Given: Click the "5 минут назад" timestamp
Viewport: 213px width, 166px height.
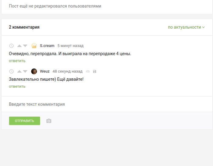Looking at the screenshot, I should (70, 46).
